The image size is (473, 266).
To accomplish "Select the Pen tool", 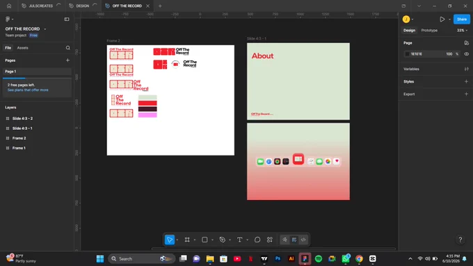I will pos(223,240).
